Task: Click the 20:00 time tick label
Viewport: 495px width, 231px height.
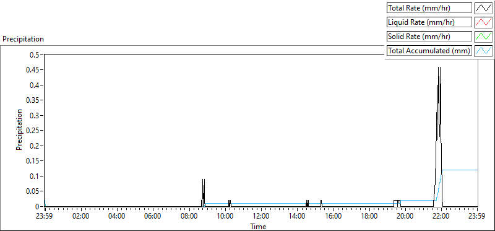Action: tap(405, 217)
